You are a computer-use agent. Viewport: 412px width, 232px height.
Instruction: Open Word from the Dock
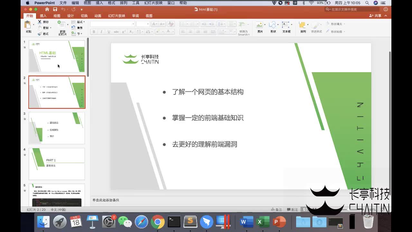[247, 222]
